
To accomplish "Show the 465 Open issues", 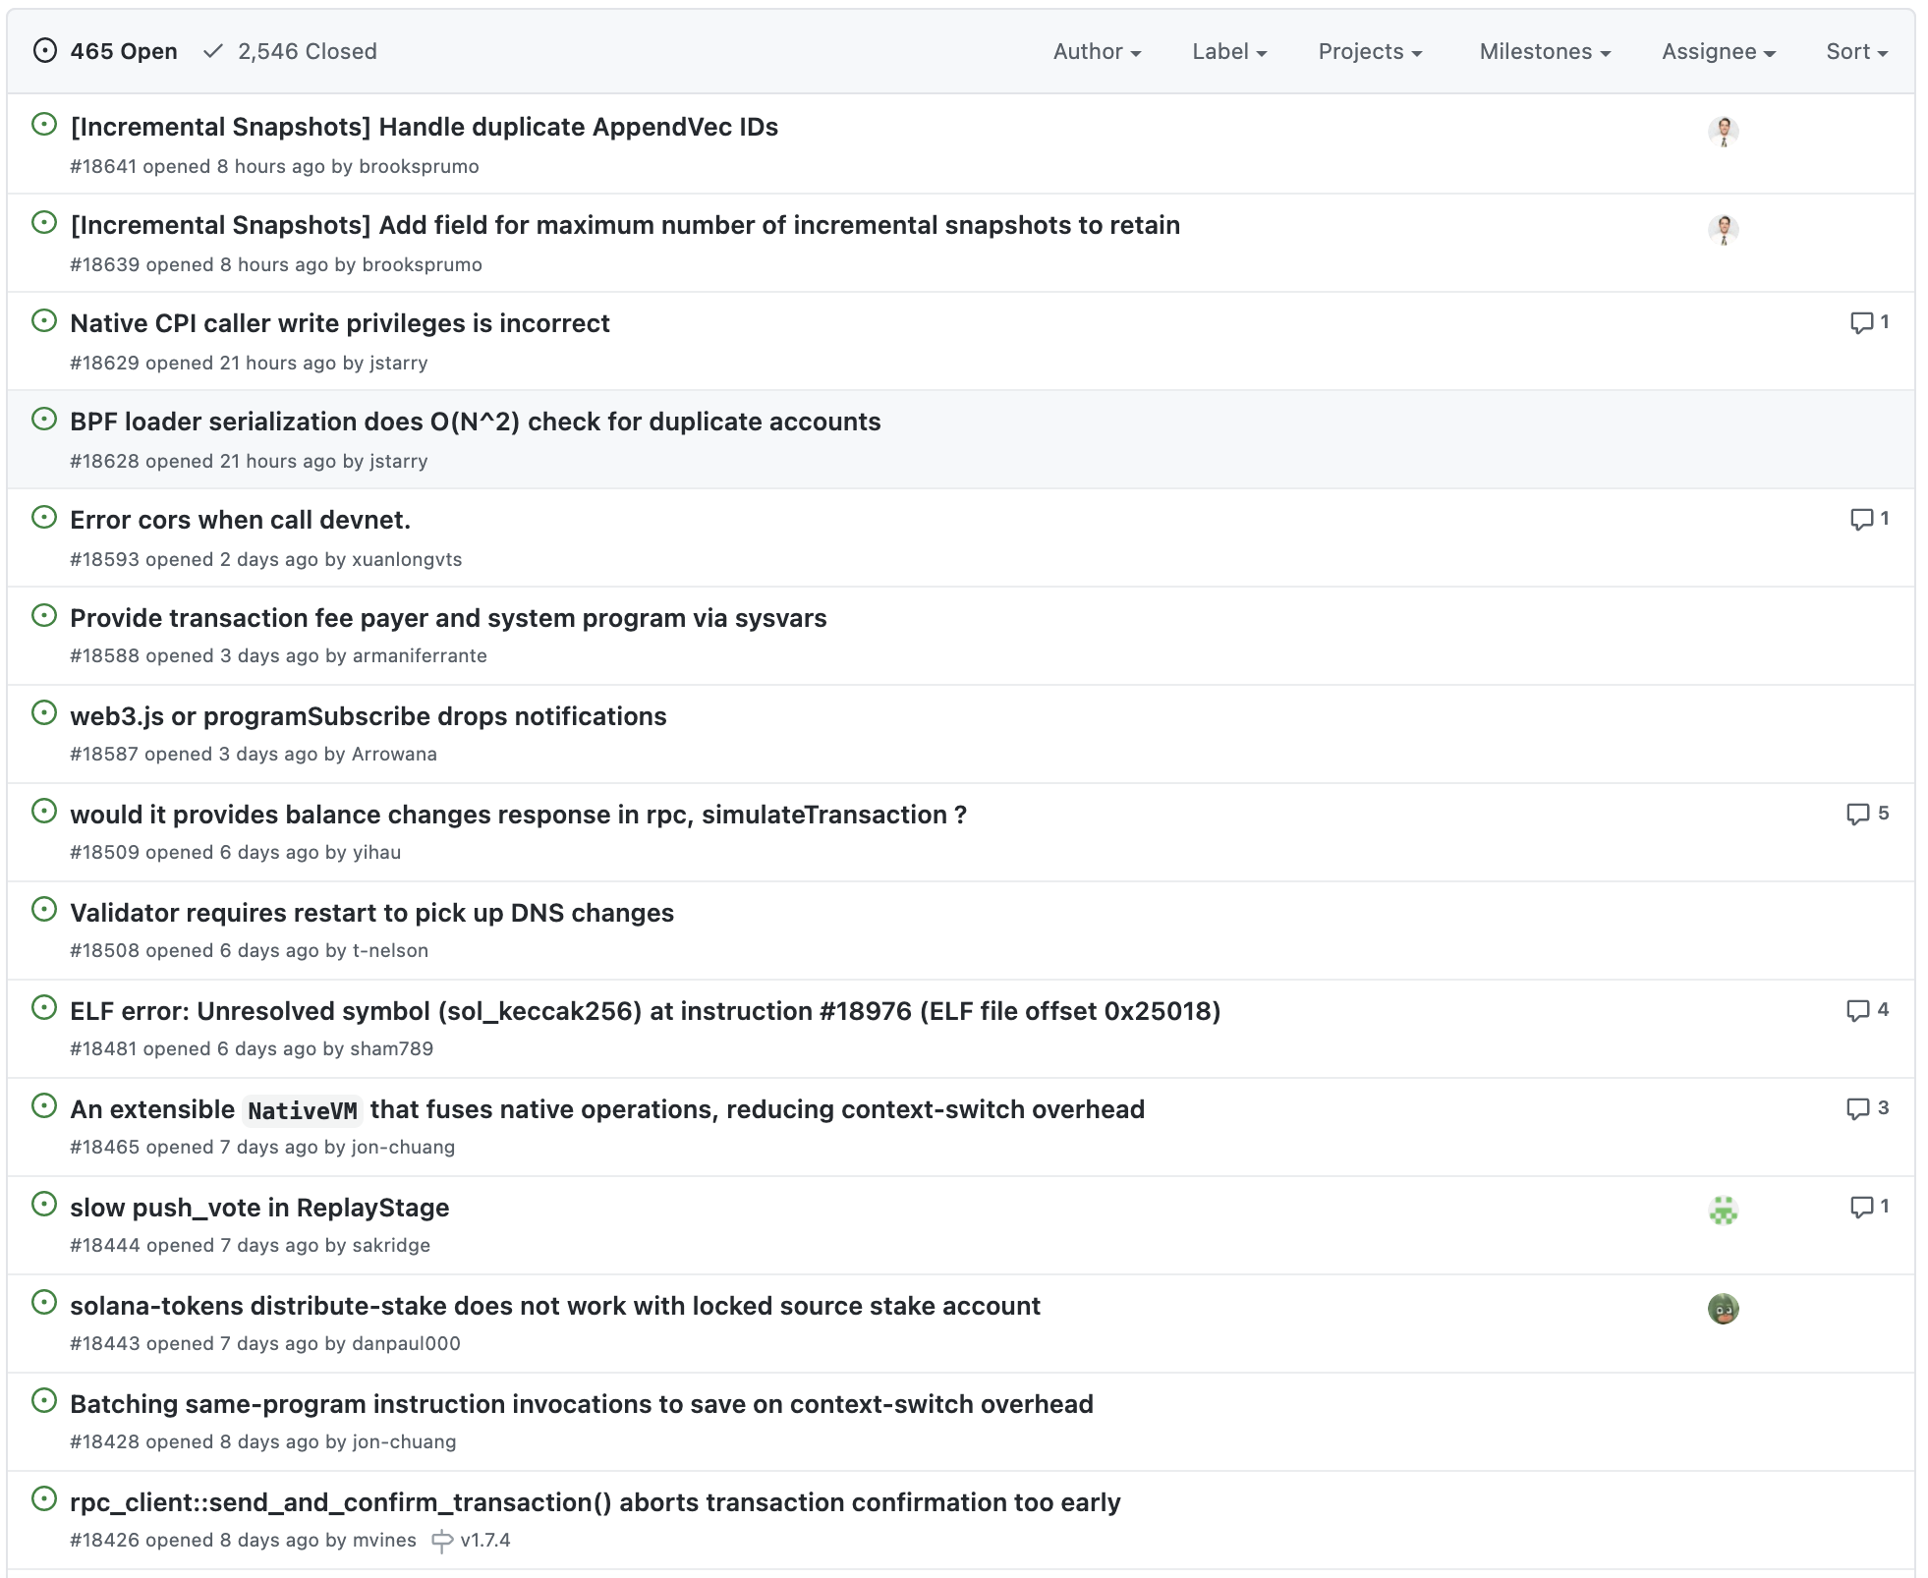I will point(105,51).
